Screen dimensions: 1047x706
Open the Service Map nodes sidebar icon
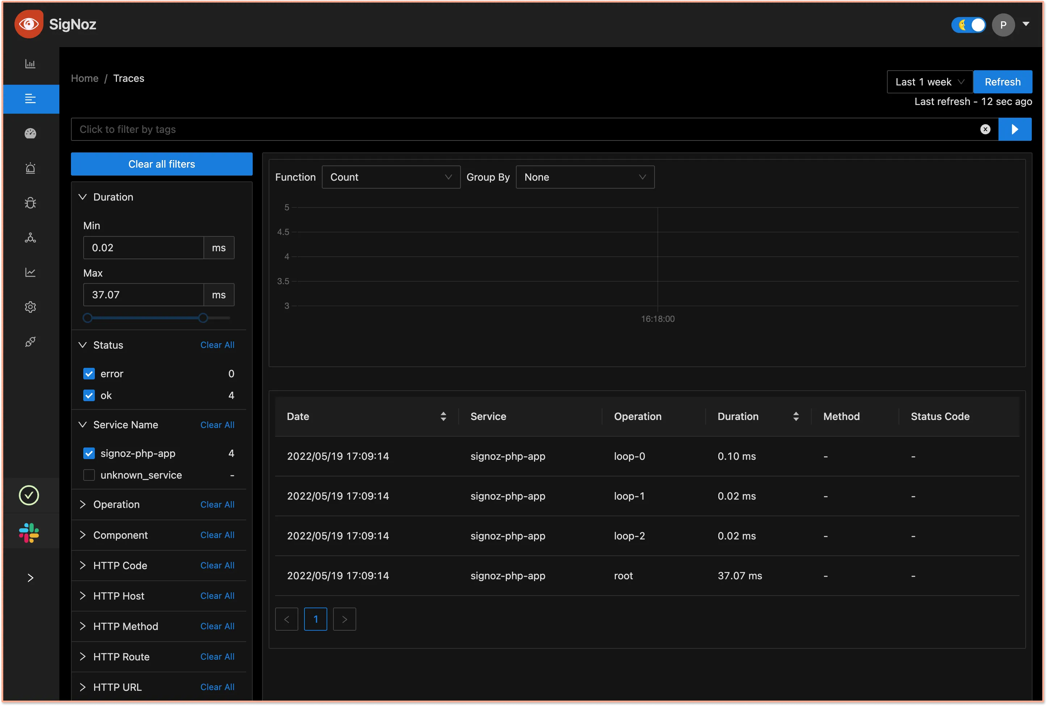click(x=30, y=237)
